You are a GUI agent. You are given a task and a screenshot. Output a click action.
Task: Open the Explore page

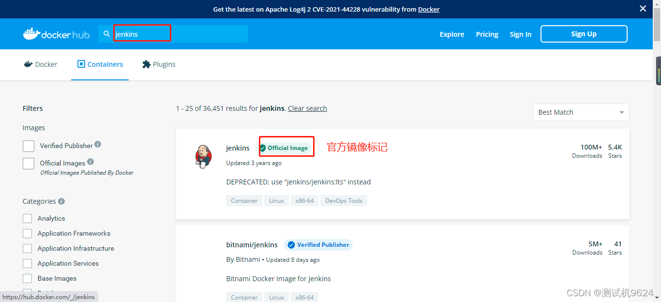[x=452, y=34]
